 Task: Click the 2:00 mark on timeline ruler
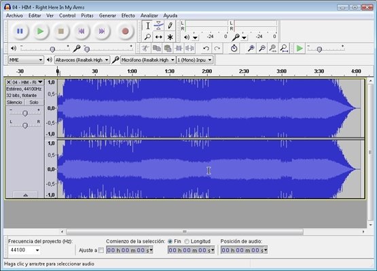[207, 71]
